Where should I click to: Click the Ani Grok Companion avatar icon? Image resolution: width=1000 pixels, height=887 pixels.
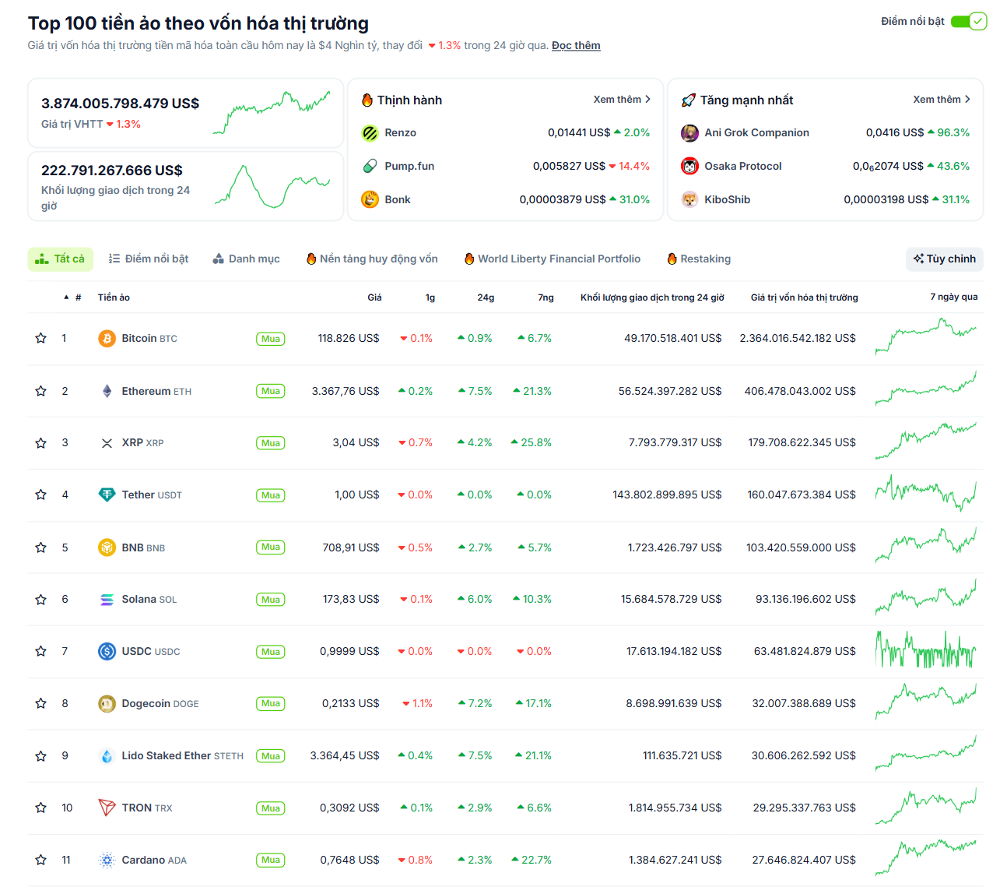pos(689,133)
